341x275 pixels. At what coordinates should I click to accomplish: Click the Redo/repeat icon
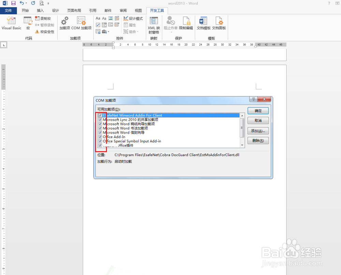pos(33,3)
